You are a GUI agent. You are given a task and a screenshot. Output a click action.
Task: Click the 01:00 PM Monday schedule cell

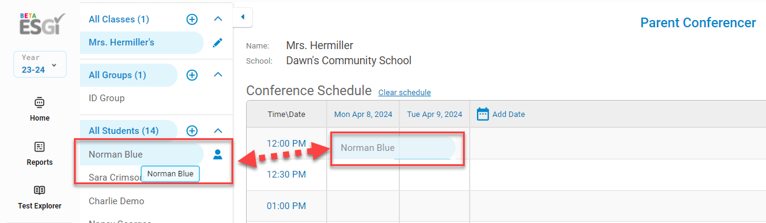tap(363, 206)
